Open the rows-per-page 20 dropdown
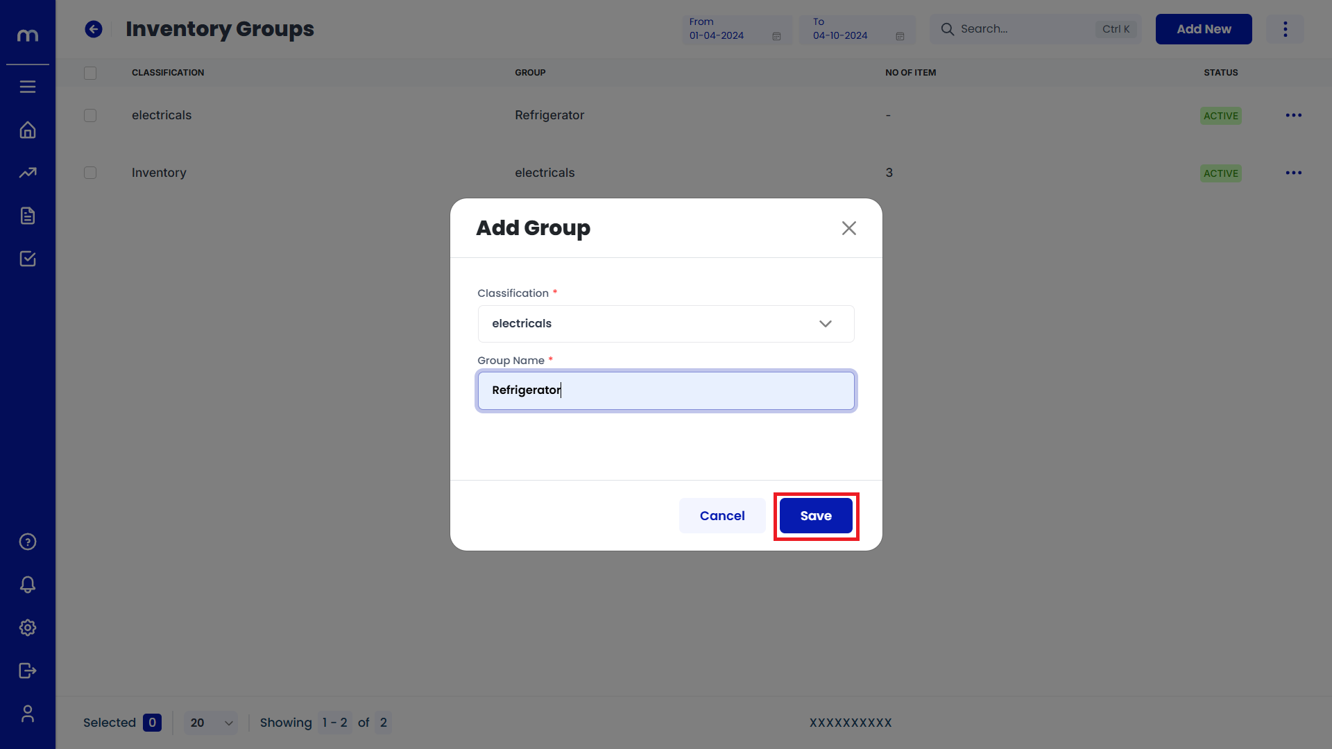This screenshot has width=1332, height=749. pos(211,723)
